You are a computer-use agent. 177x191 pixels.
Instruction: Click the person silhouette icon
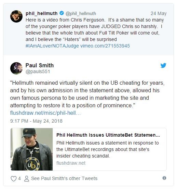27,179
